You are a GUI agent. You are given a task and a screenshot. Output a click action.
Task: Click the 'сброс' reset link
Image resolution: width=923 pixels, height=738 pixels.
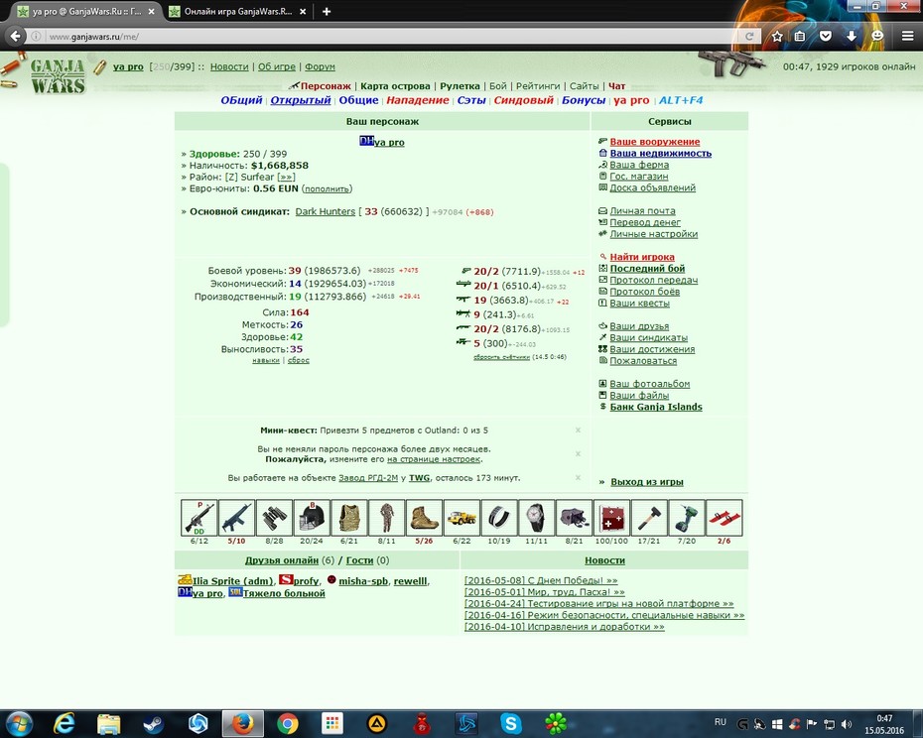pyautogui.click(x=299, y=360)
